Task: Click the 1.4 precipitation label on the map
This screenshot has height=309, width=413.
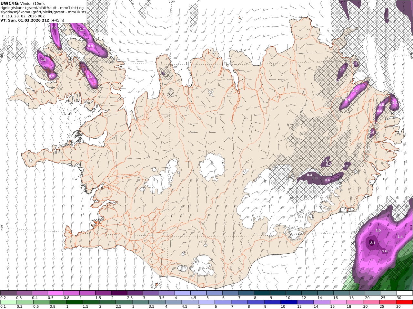Action: (x=400, y=237)
